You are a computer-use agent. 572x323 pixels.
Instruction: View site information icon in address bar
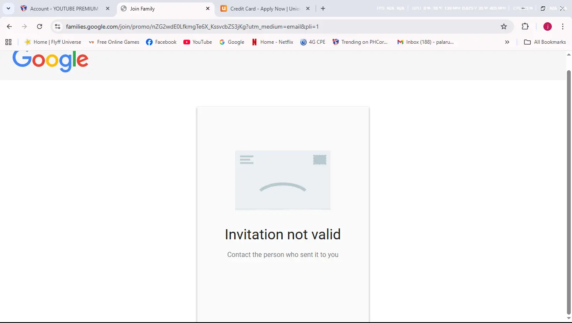pyautogui.click(x=58, y=26)
